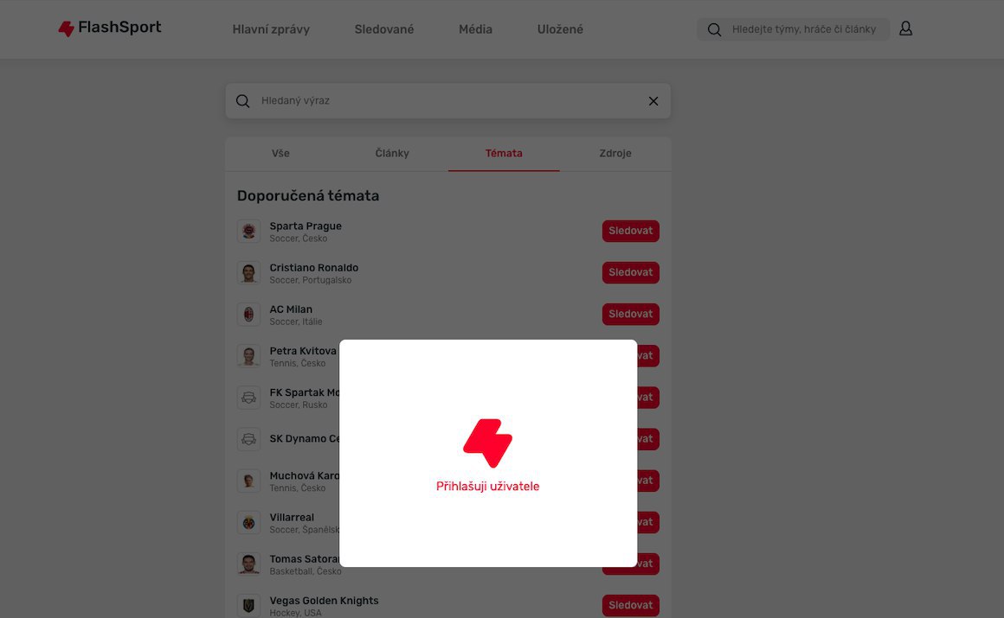1004x618 pixels.
Task: Select the Témata tab
Action: (504, 154)
